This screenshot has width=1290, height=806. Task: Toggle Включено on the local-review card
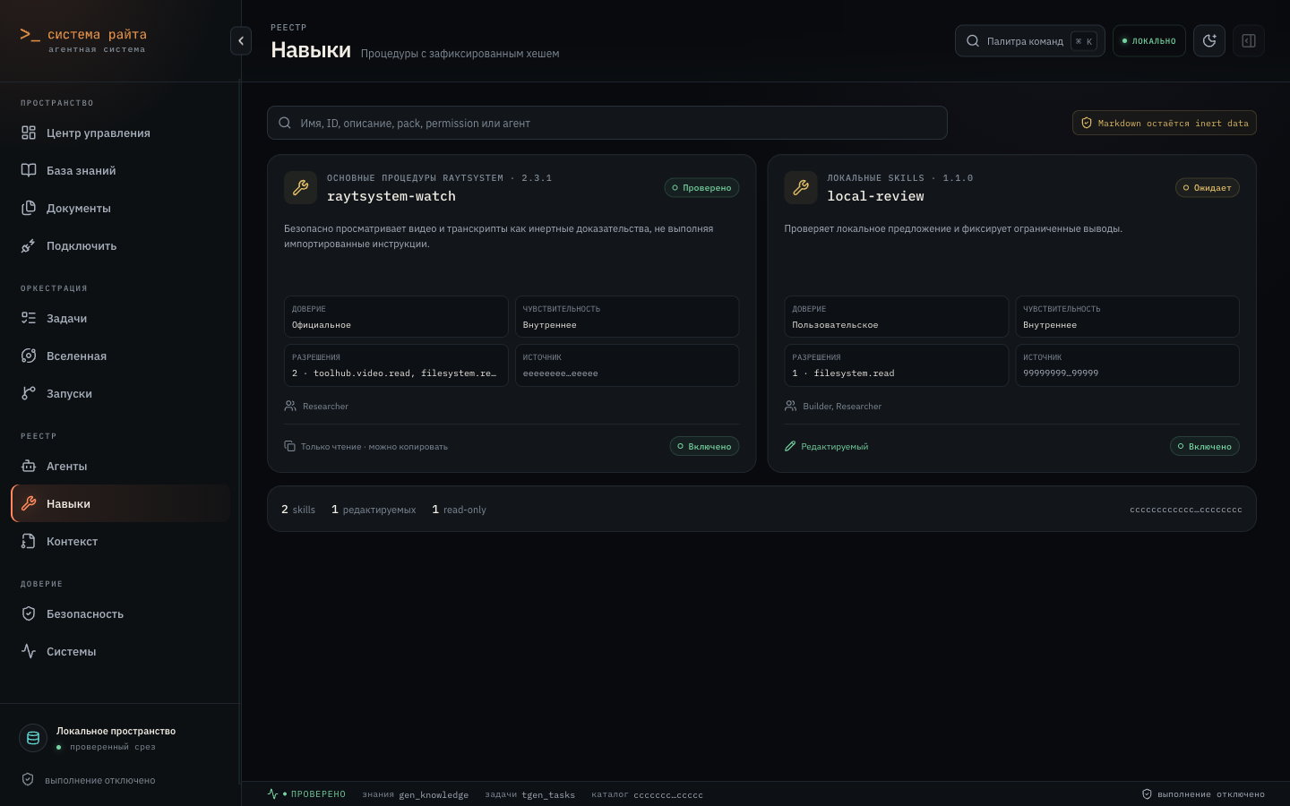coord(1205,446)
